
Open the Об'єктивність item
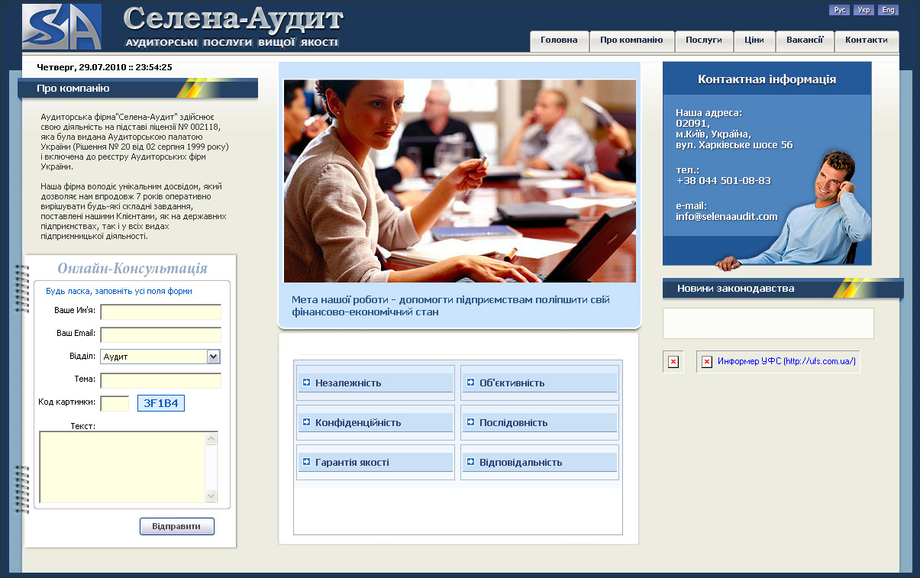click(x=539, y=383)
